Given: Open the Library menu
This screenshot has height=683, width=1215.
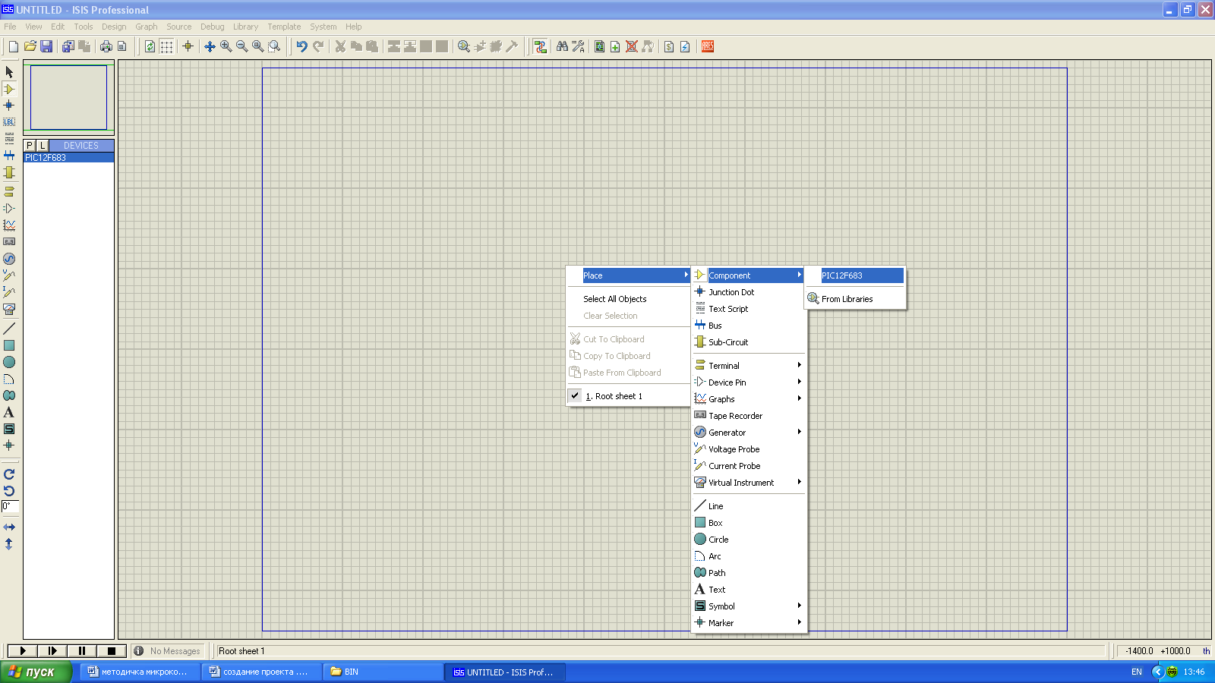Looking at the screenshot, I should tap(245, 27).
